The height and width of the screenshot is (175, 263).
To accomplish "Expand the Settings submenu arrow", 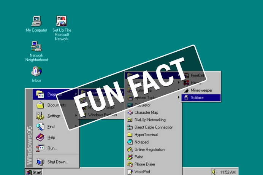I will click(x=76, y=116).
